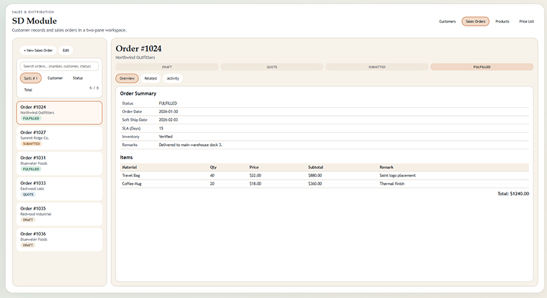Sort the order list by Status
The height and width of the screenshot is (298, 547).
click(78, 78)
